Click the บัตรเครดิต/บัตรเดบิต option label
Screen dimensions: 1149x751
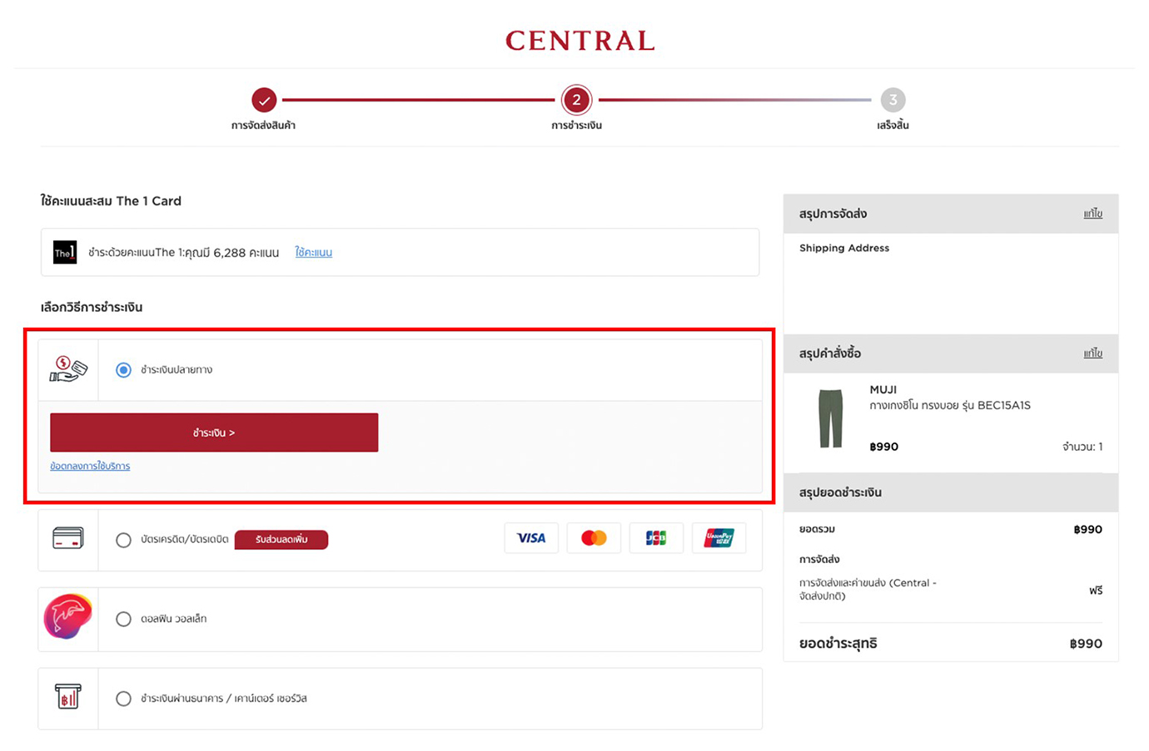(x=184, y=540)
